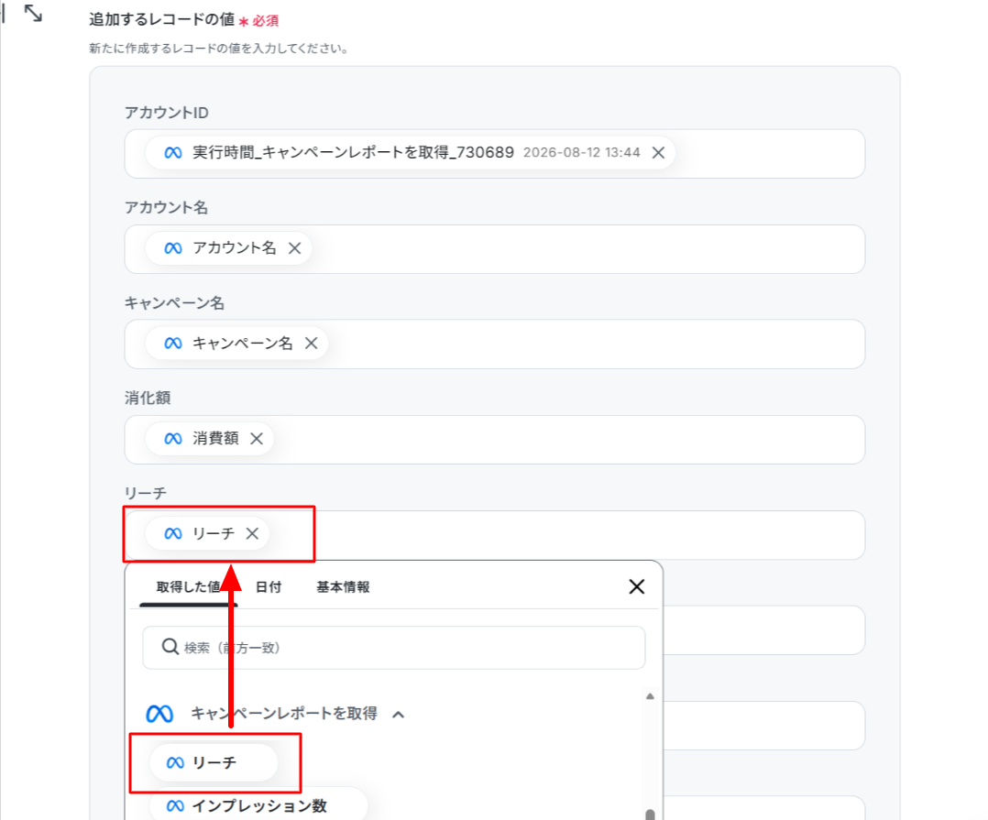Click the search magnifier icon

point(170,647)
